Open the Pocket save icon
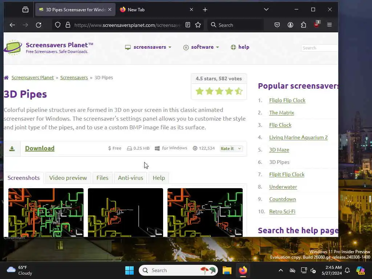The height and width of the screenshot is (279, 372). (277, 25)
